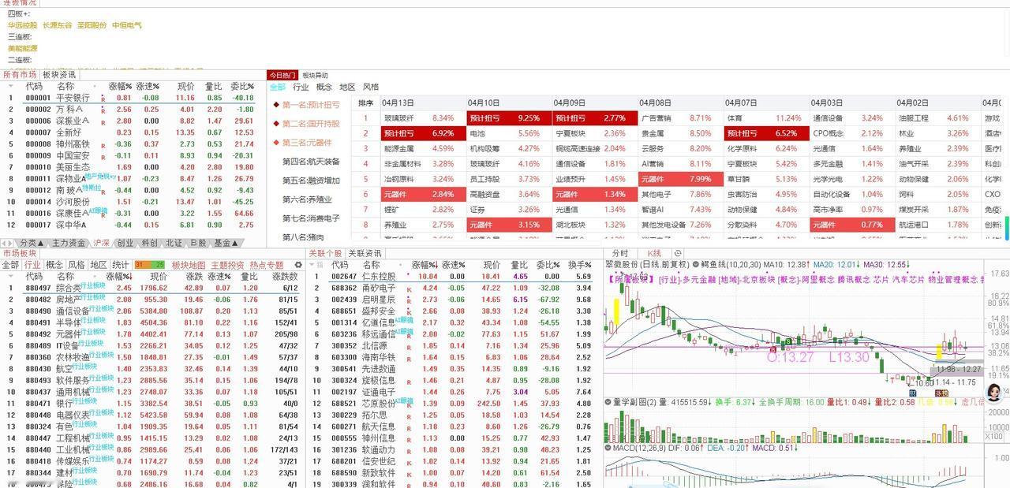1010x488 pixels.
Task: Select 第四名:航天装备 ranking entry
Action: (311, 162)
